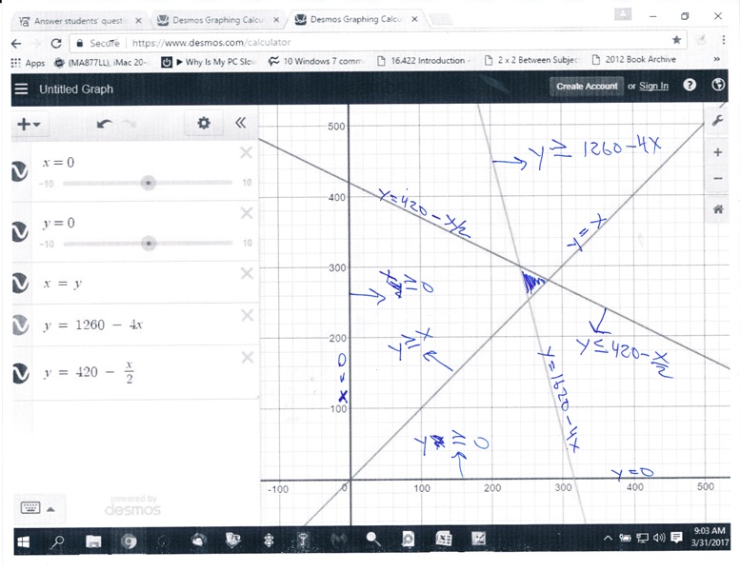Delete the x = y expression
Viewport: 740px width, 571px height.
click(247, 273)
